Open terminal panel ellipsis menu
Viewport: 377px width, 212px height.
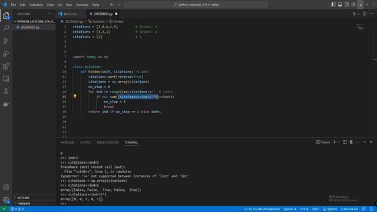(358, 143)
